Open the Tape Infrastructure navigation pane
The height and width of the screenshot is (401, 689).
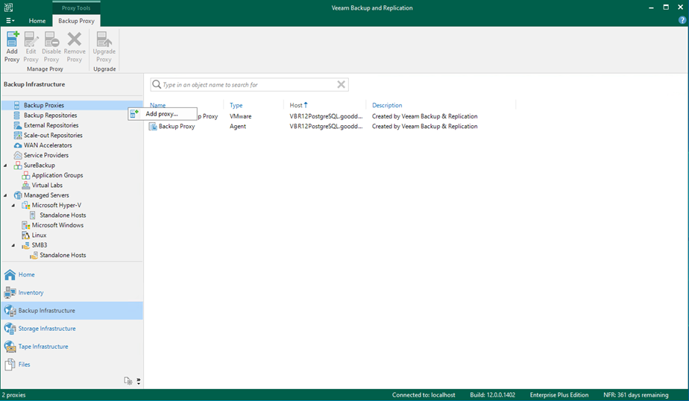pyautogui.click(x=72, y=347)
